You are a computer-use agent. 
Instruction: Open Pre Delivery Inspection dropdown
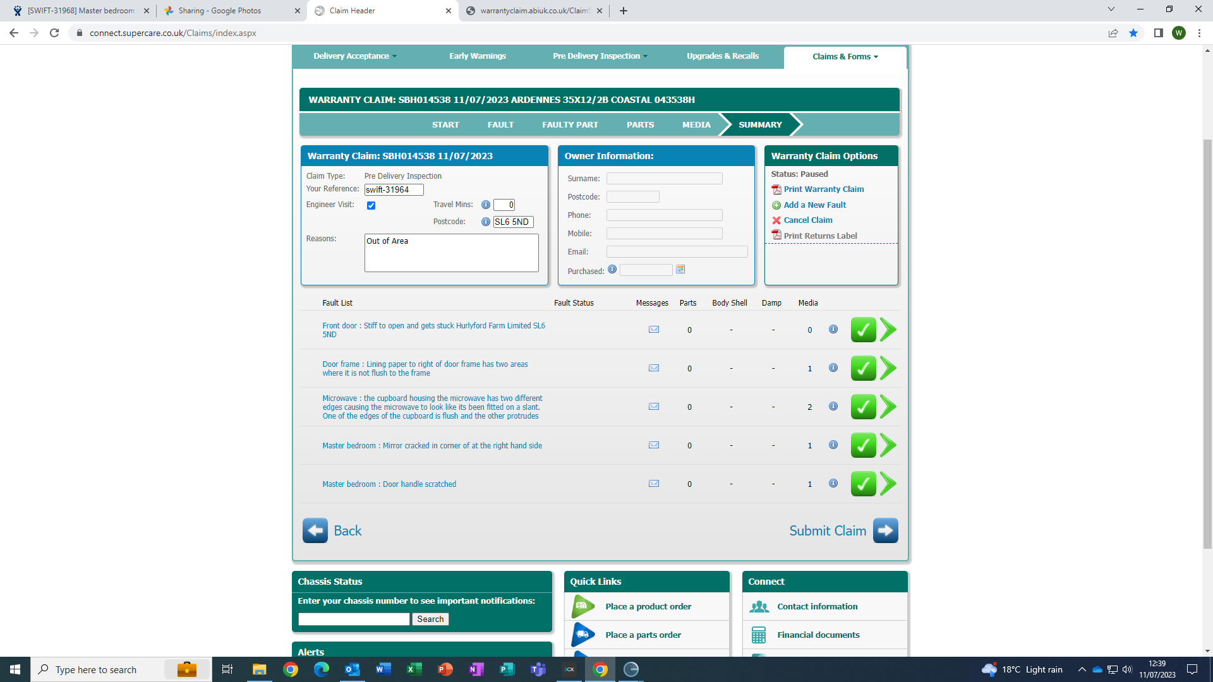[600, 56]
